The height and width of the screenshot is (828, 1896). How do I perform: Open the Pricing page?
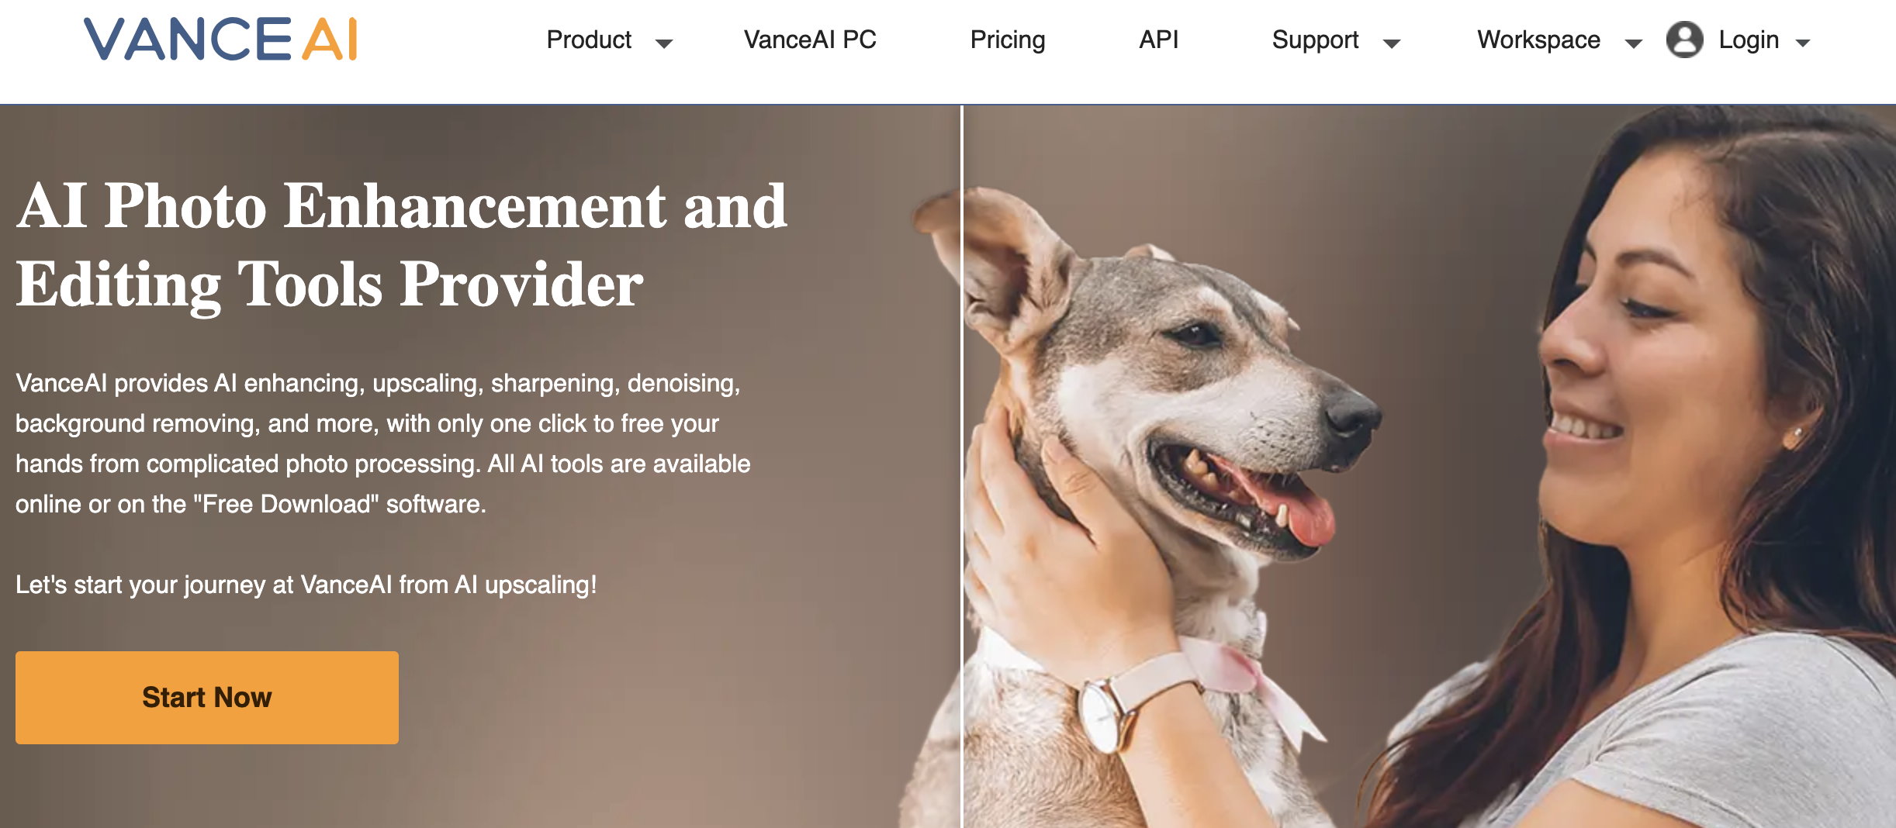[x=1008, y=40]
